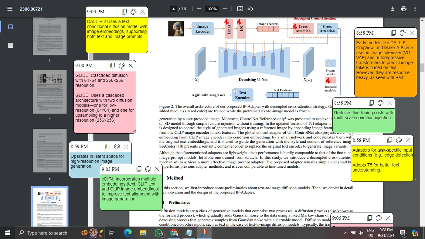Zoom out of the PDF
The height and width of the screenshot is (239, 425).
tap(199, 9)
